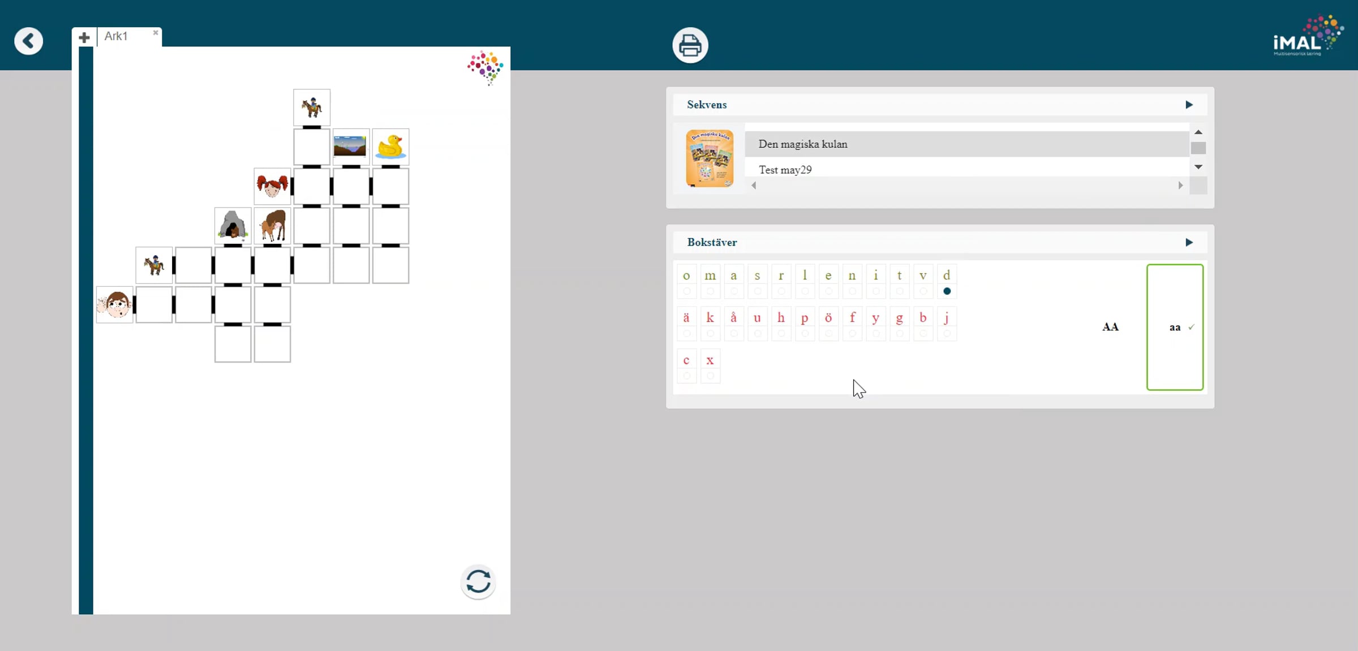This screenshot has height=651, width=1358.
Task: Click the yellow rubber duck picture
Action: coord(390,146)
